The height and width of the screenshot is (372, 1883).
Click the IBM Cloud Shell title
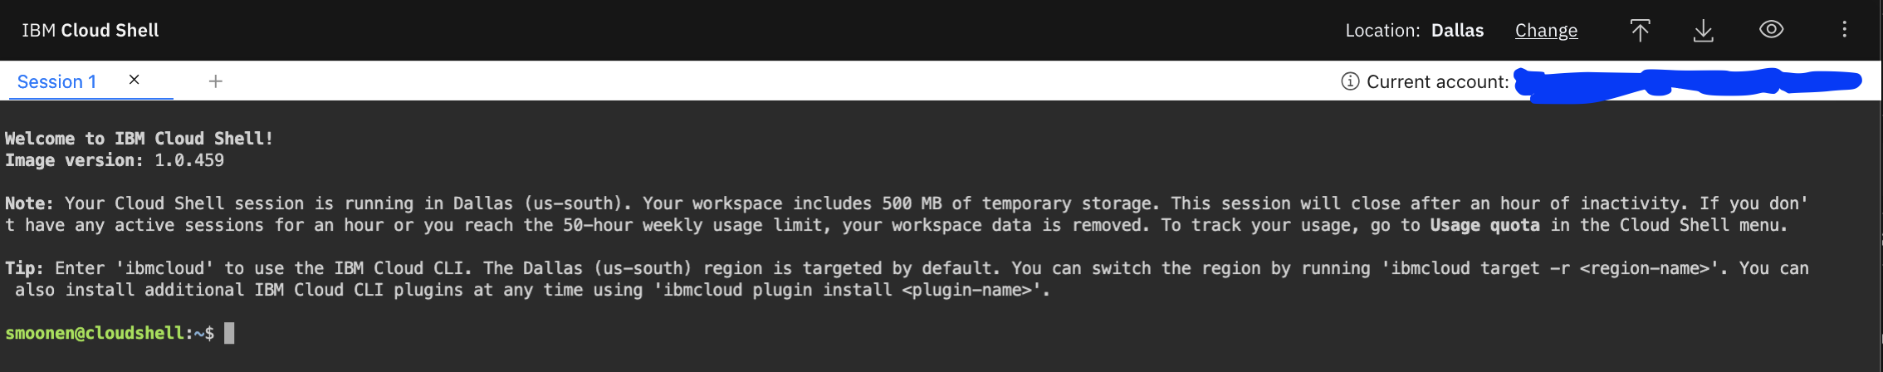[x=90, y=31]
